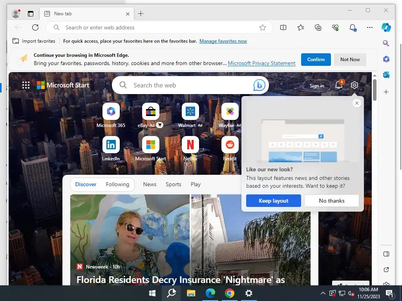Open page settings gear icon
402x301 pixels.
pyautogui.click(x=354, y=85)
